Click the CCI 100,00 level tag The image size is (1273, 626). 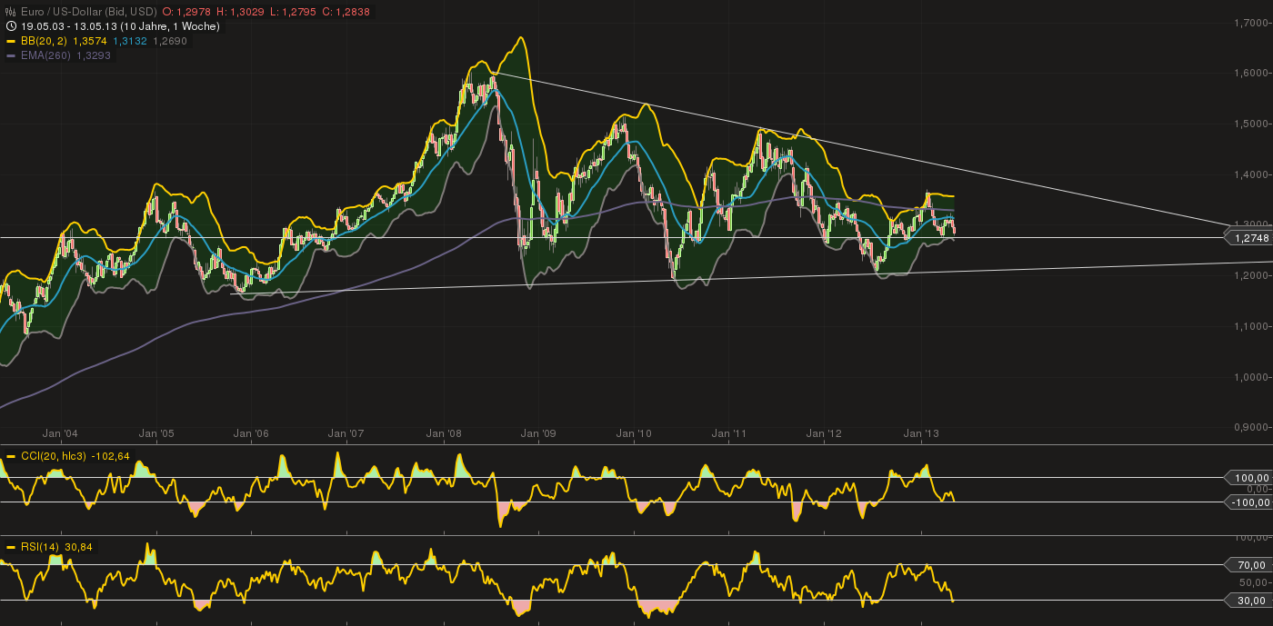coord(1248,477)
